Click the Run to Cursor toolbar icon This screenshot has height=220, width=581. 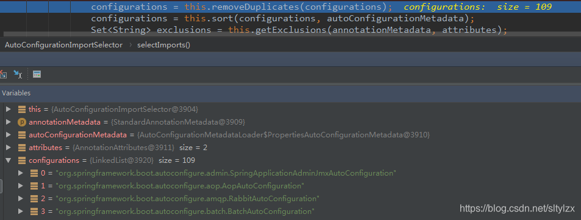18,74
